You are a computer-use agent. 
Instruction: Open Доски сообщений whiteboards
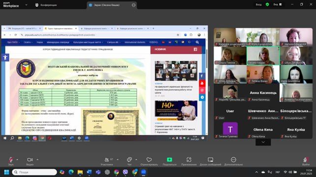pos(210,161)
